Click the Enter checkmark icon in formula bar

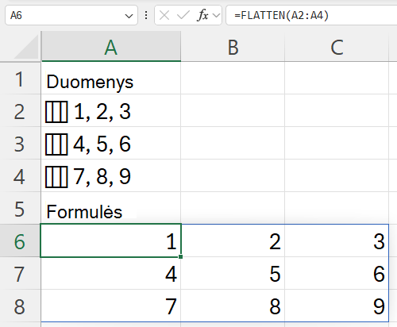pyautogui.click(x=183, y=15)
